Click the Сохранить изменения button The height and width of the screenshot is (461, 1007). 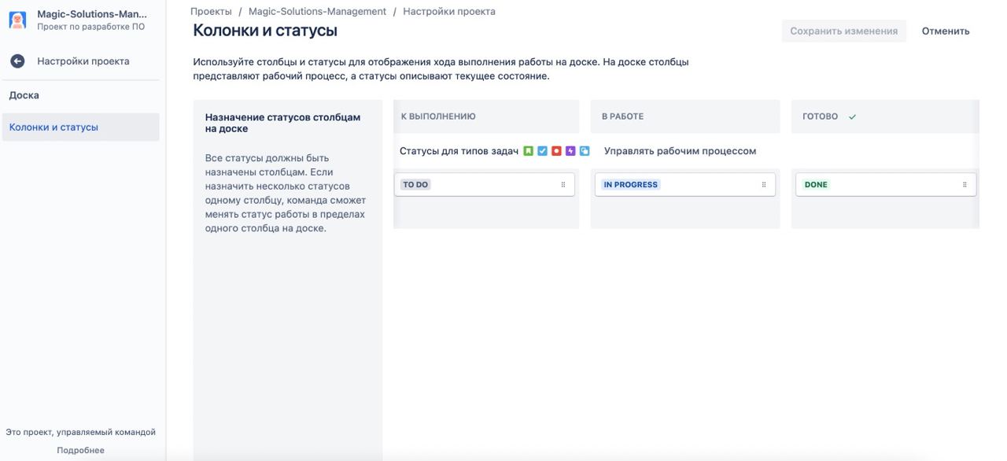pyautogui.click(x=844, y=31)
